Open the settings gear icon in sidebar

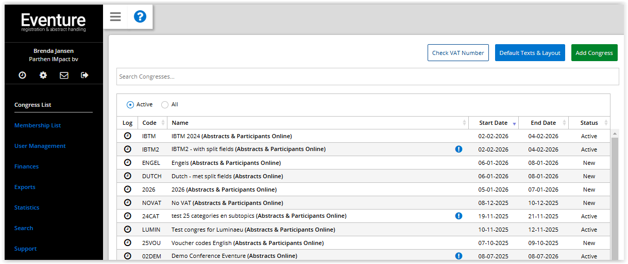point(43,75)
